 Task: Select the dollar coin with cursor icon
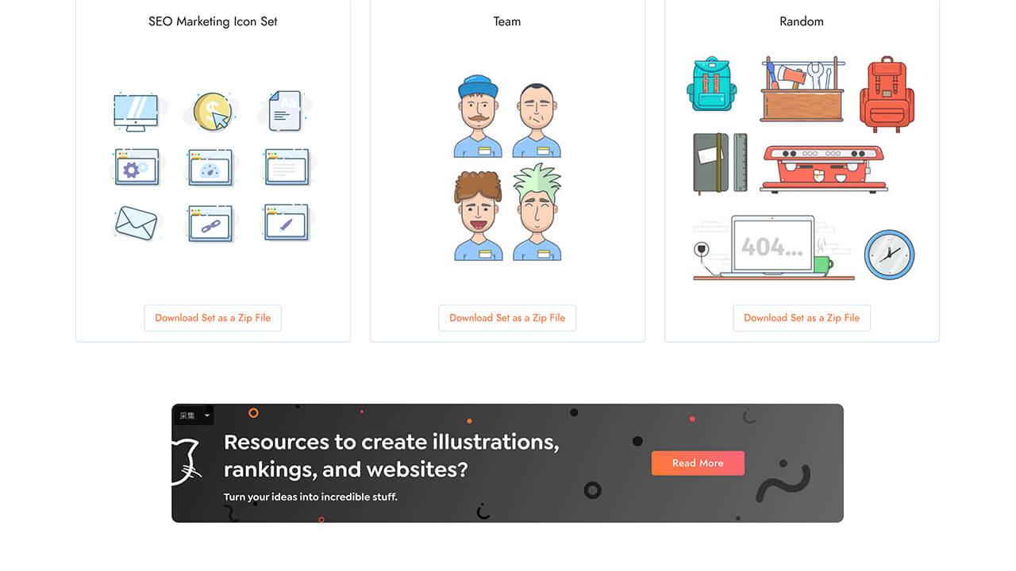coord(213,112)
